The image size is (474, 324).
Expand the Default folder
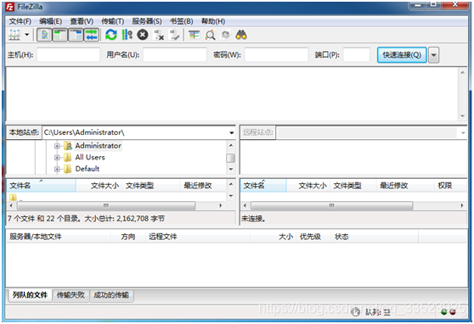pos(57,169)
